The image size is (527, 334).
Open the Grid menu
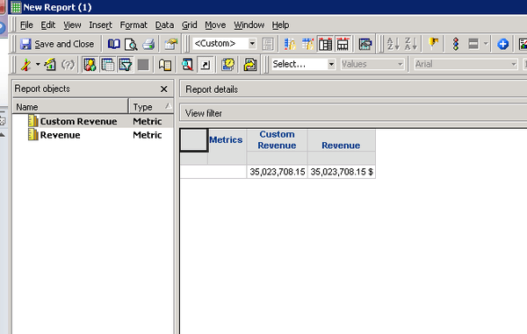pos(189,25)
